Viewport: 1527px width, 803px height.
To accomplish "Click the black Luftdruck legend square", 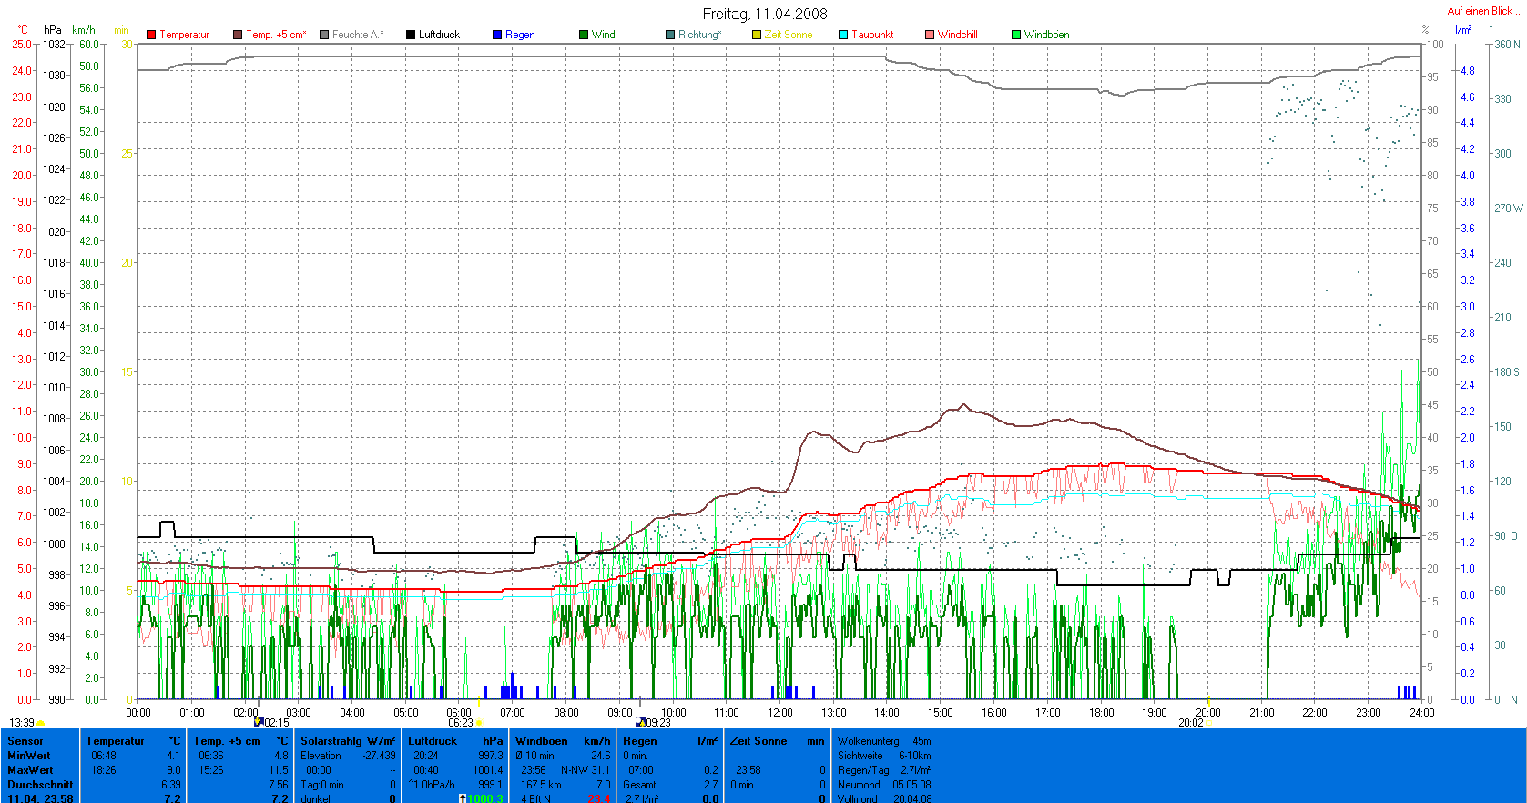I will tap(411, 35).
